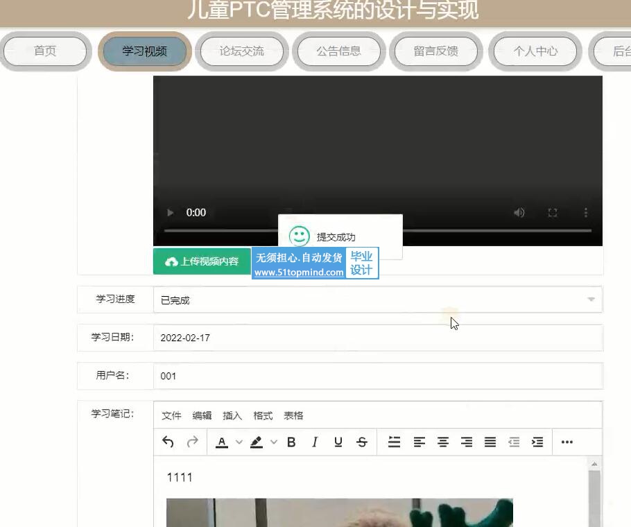Image resolution: width=631 pixels, height=527 pixels.
Task: Play the video with the play icon
Action: (170, 212)
